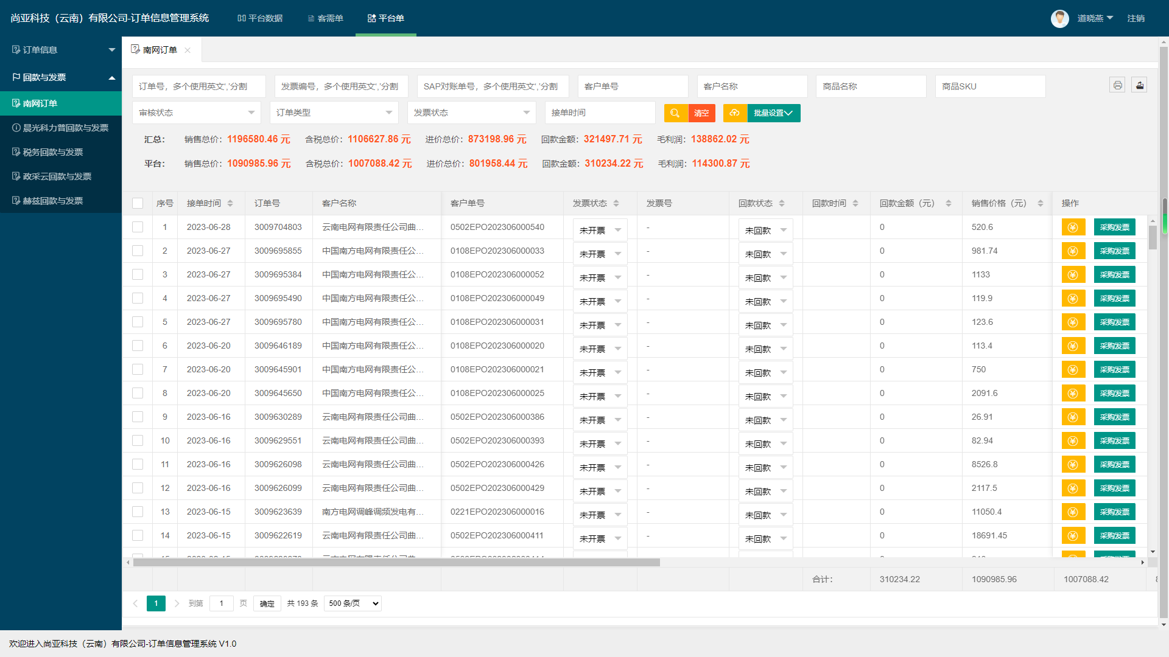Viewport: 1169px width, 657px height.
Task: Sort by 销售价格（元） column arrows
Action: click(x=1041, y=203)
